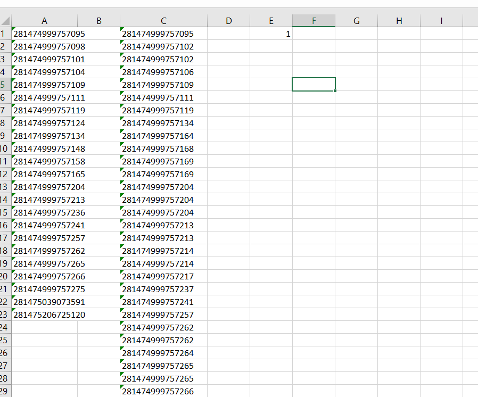
Task: Select column A header
Action: [x=45, y=21]
